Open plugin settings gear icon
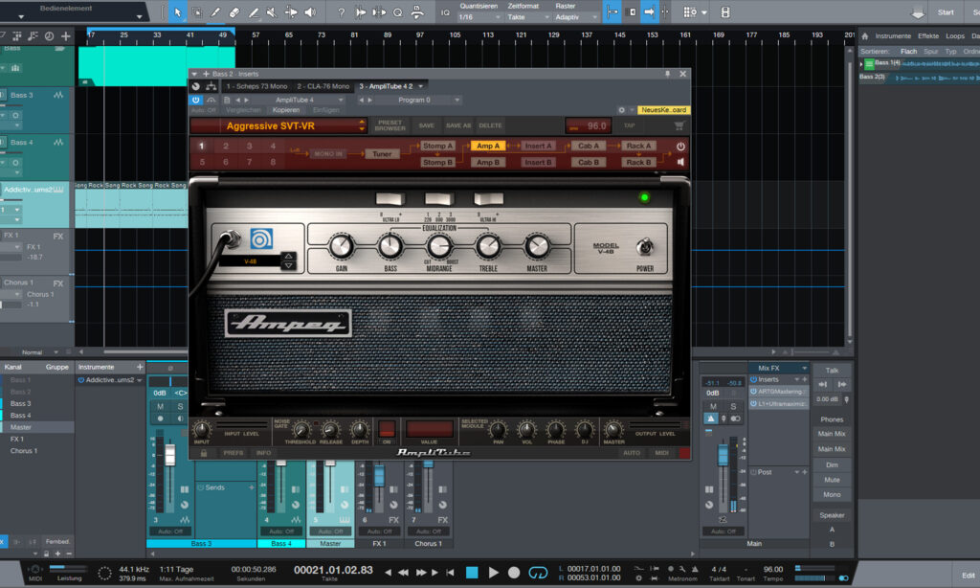 click(x=621, y=110)
